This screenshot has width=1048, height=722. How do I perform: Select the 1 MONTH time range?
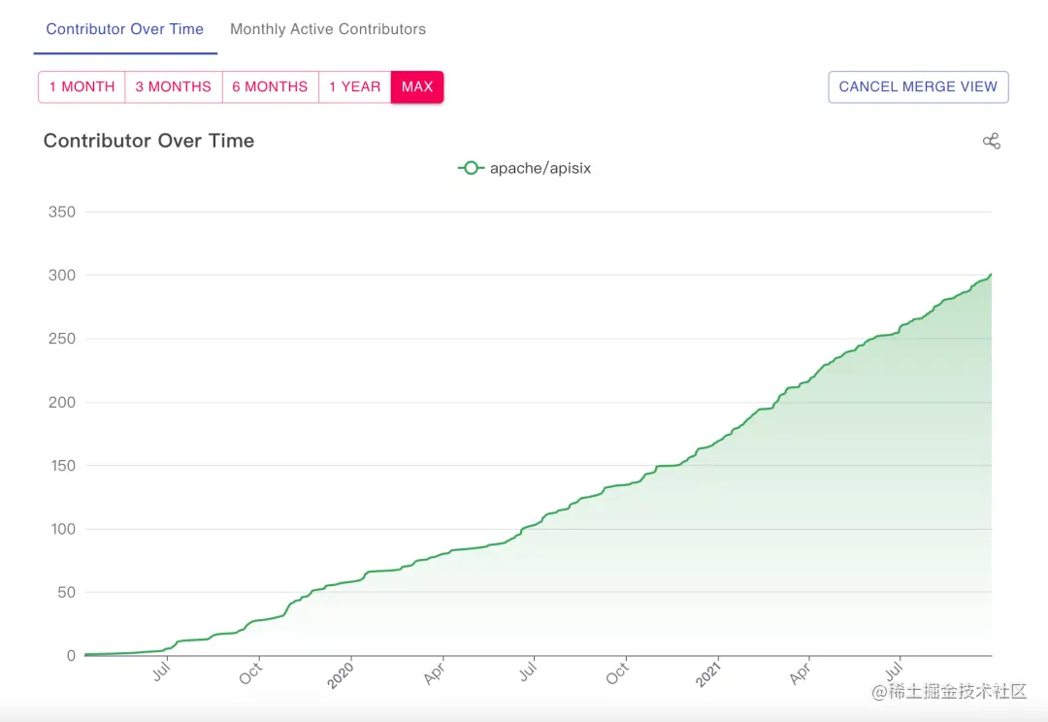82,86
